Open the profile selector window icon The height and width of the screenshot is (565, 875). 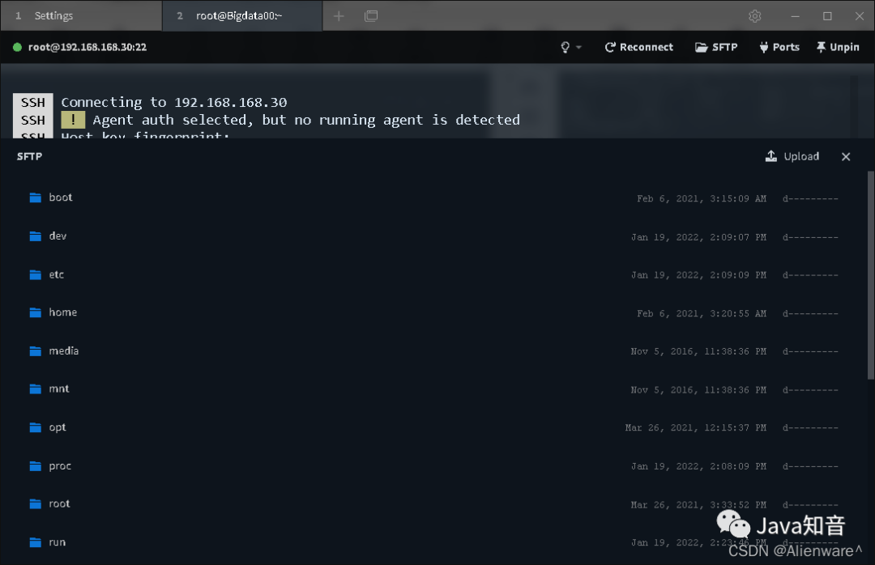click(x=371, y=15)
